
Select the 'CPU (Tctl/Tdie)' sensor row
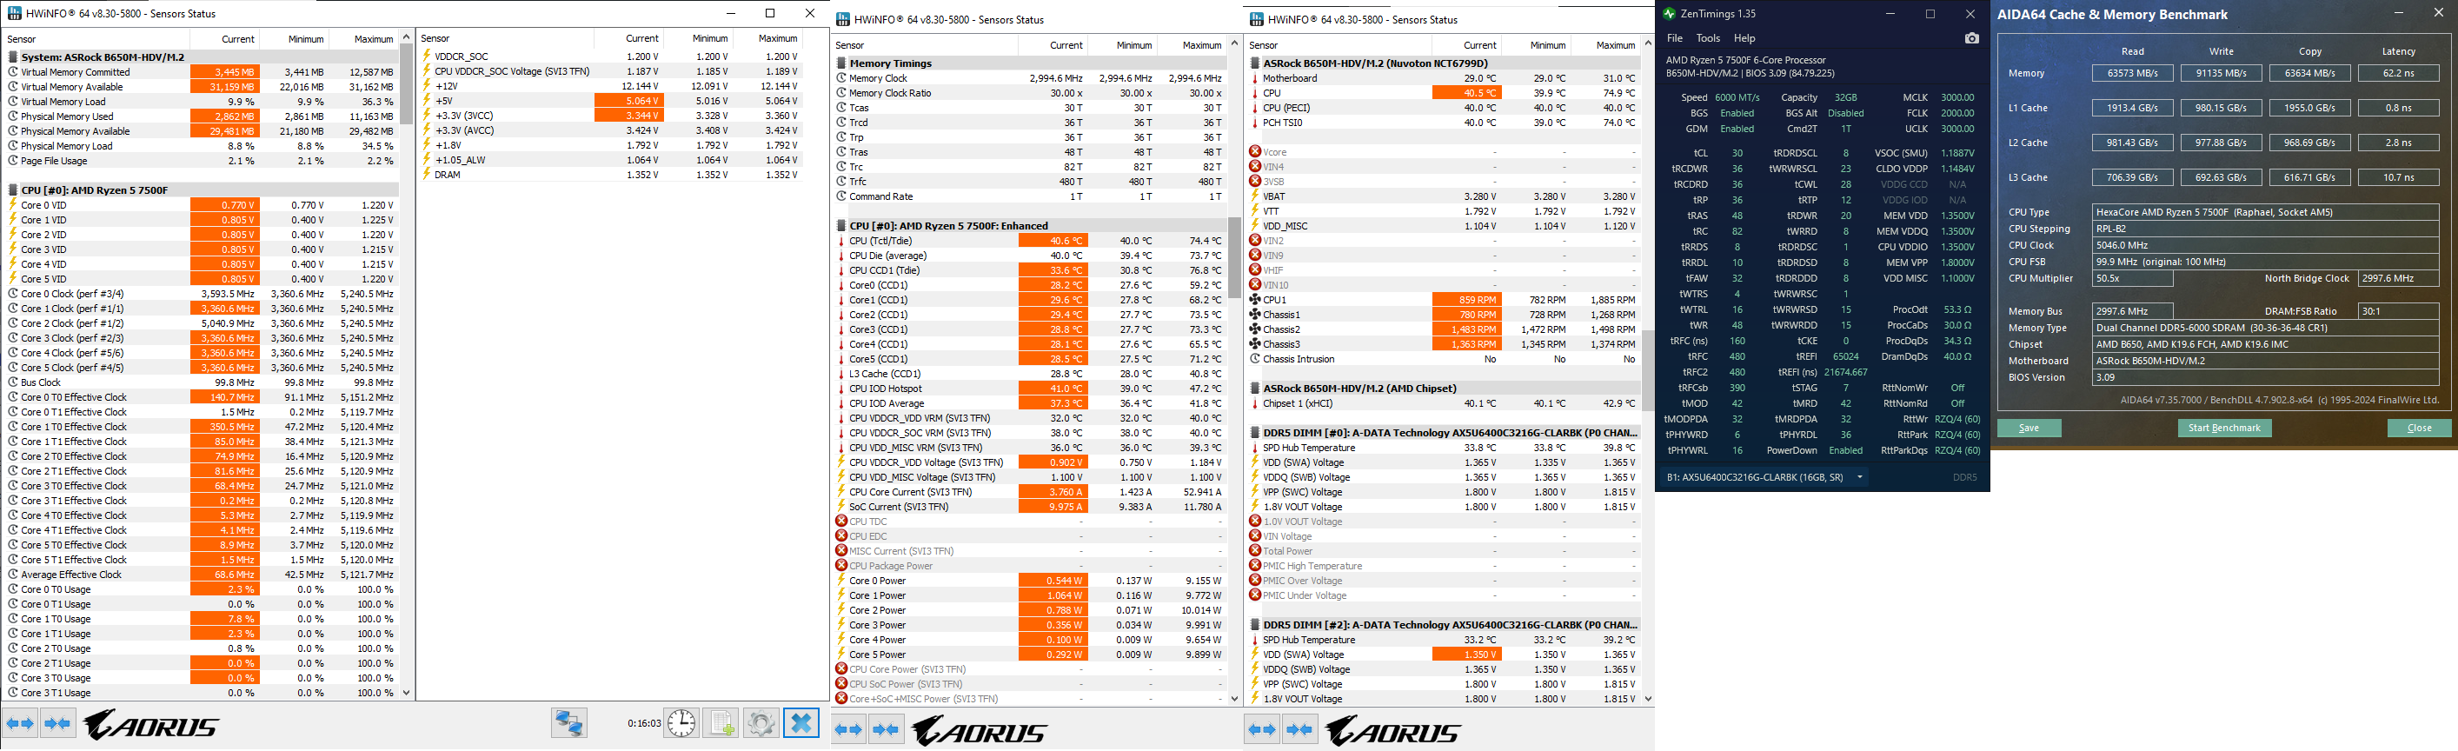pos(1030,241)
